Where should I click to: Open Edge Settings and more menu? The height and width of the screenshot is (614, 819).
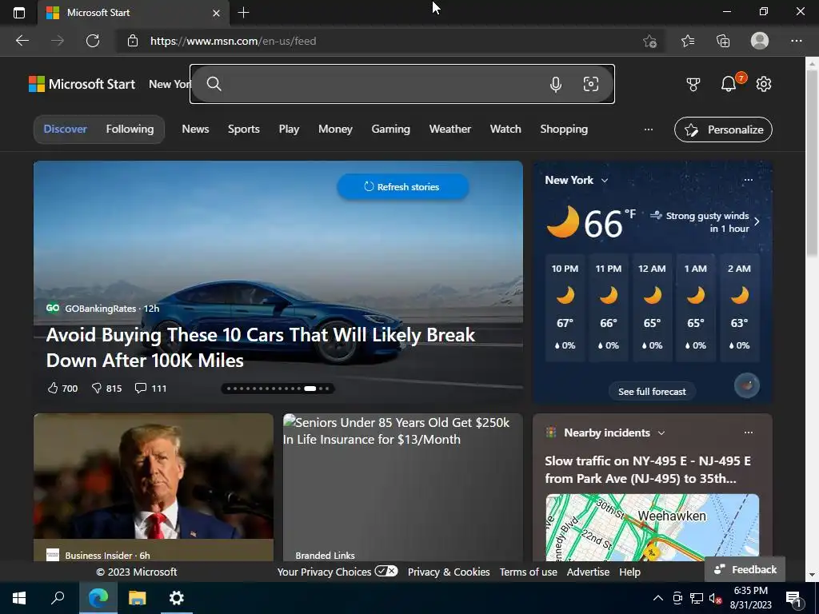pos(796,41)
